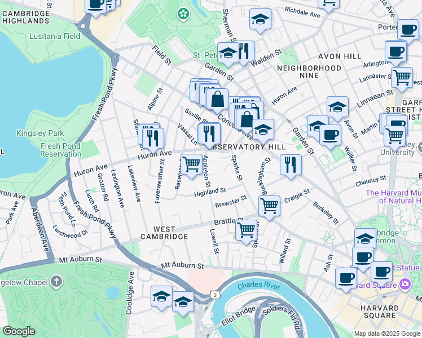Click the Lusitania Field label

(55, 36)
